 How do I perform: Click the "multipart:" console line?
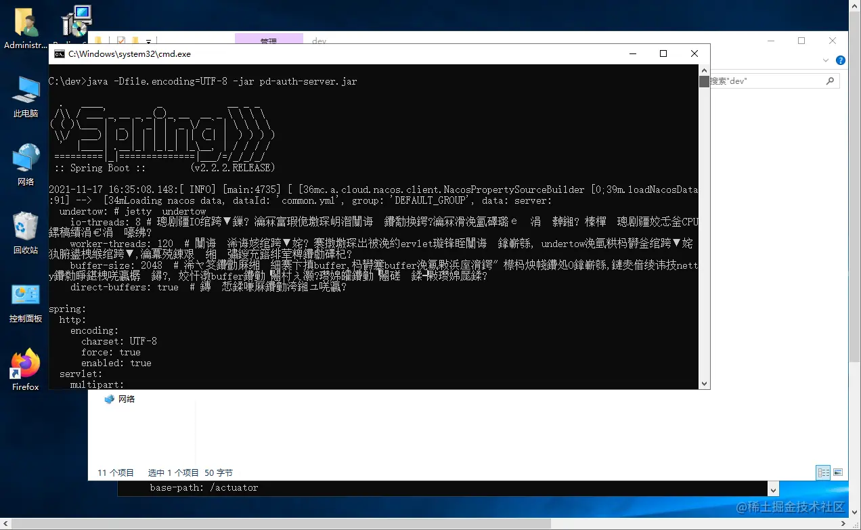97,384
